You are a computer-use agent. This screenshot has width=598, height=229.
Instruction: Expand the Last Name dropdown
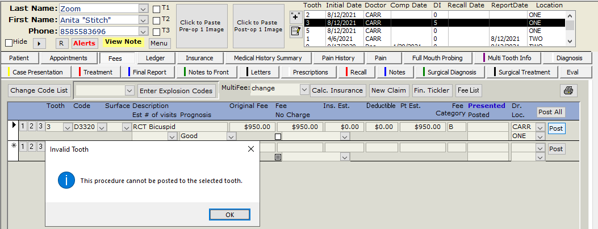click(x=143, y=9)
